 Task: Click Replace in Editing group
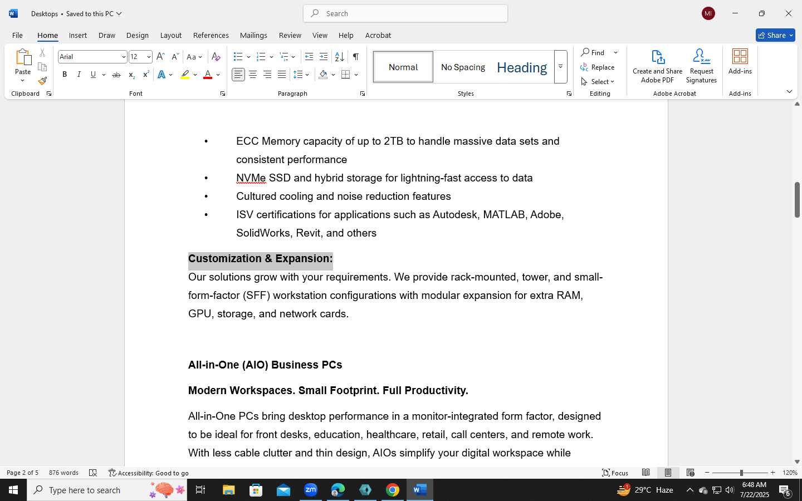(x=598, y=67)
